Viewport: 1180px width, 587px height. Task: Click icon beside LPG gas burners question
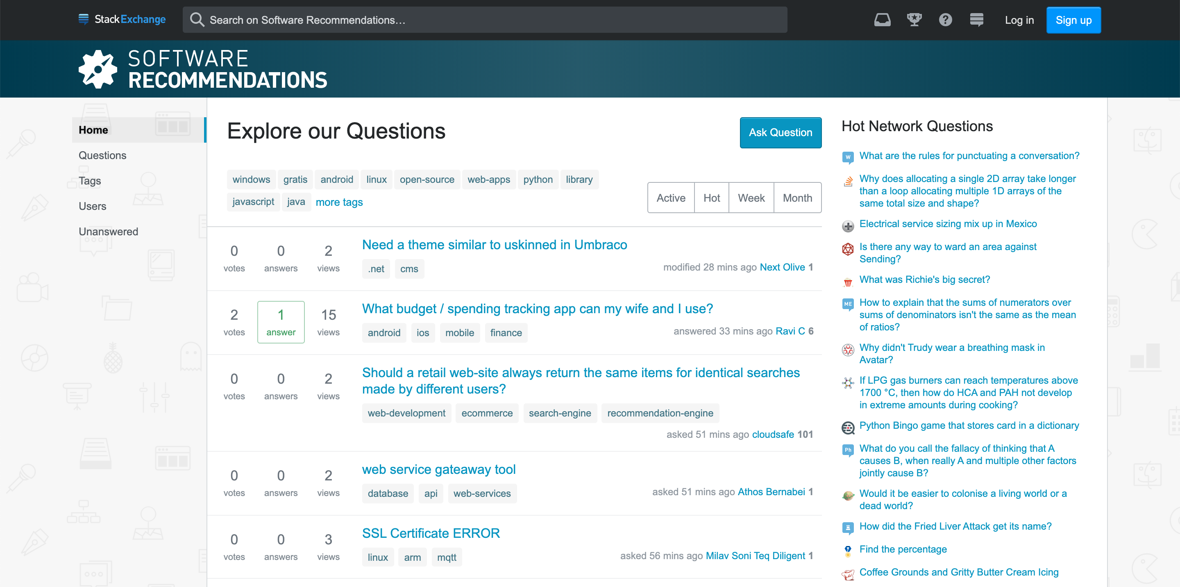(x=848, y=382)
